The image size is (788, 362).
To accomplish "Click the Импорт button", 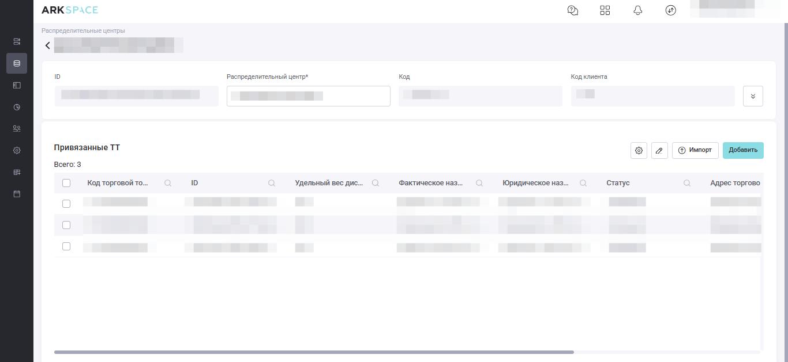I will (x=695, y=150).
